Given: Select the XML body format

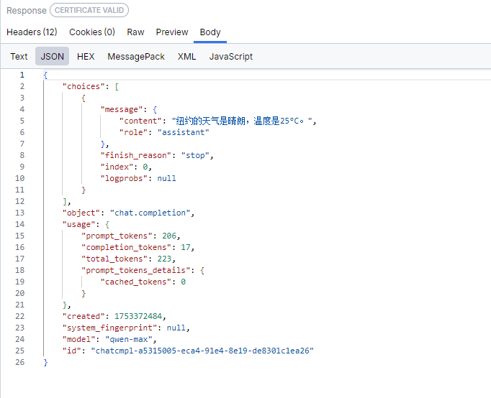Looking at the screenshot, I should point(186,57).
